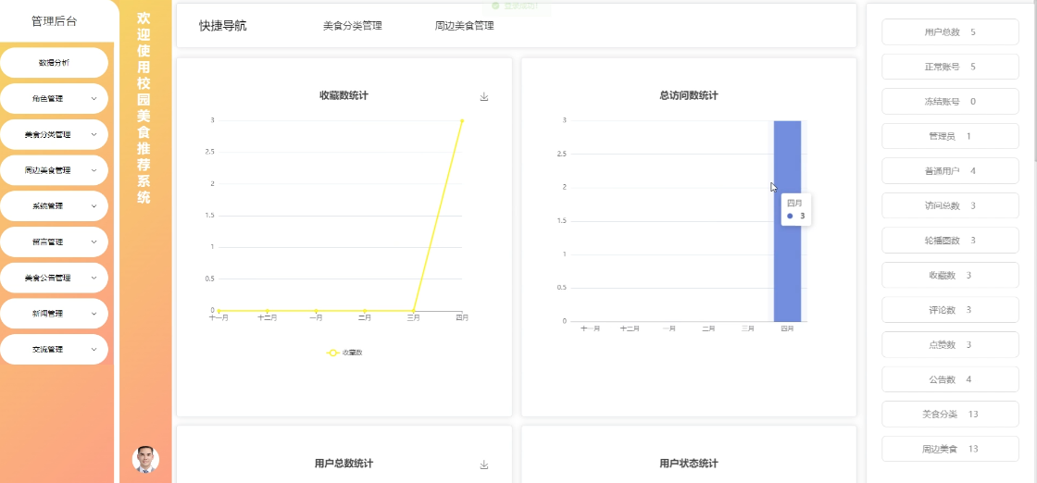Click the page's vertical scrollbar
The image size is (1037, 483).
pos(1034,80)
